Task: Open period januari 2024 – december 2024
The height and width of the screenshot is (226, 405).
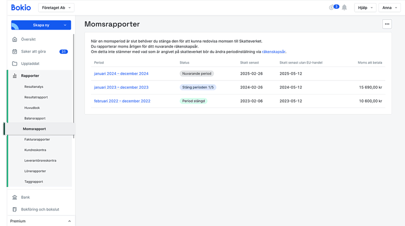Action: click(x=121, y=73)
